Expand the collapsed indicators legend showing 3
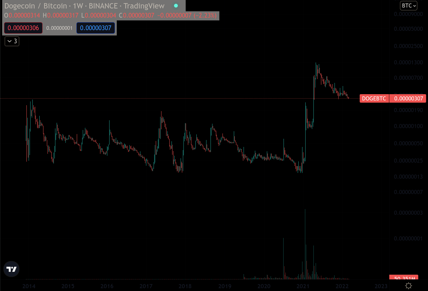This screenshot has width=428, height=291. pos(12,41)
